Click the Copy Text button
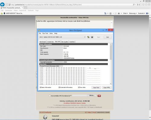 pos(96,88)
